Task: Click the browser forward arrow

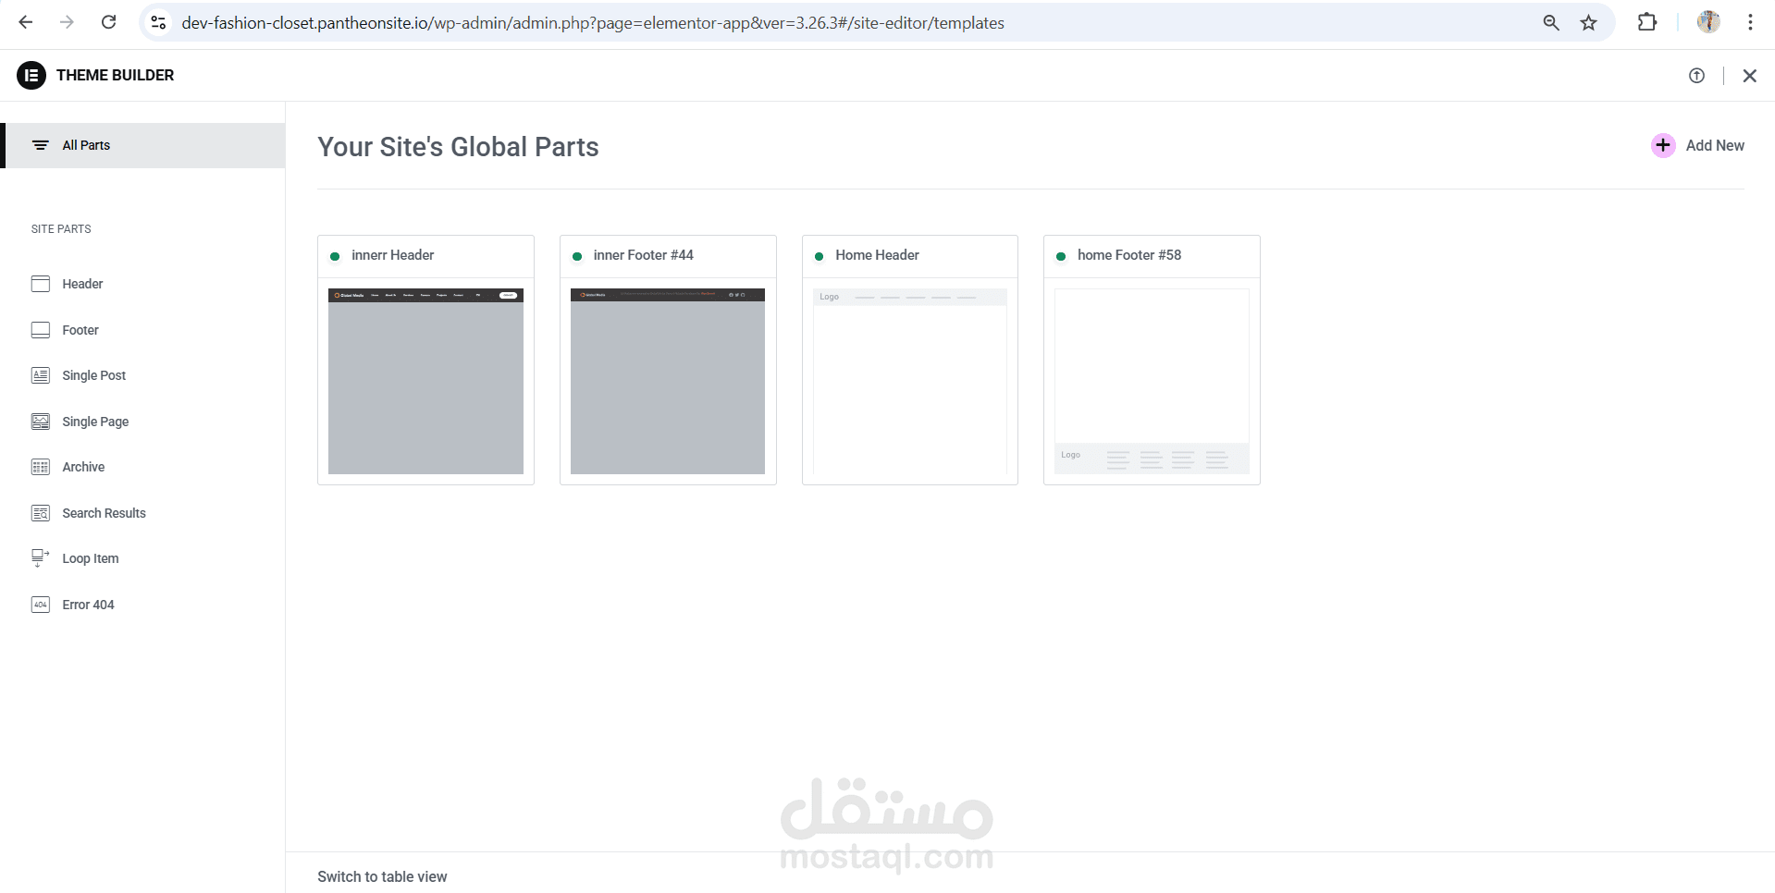Action: click(67, 22)
